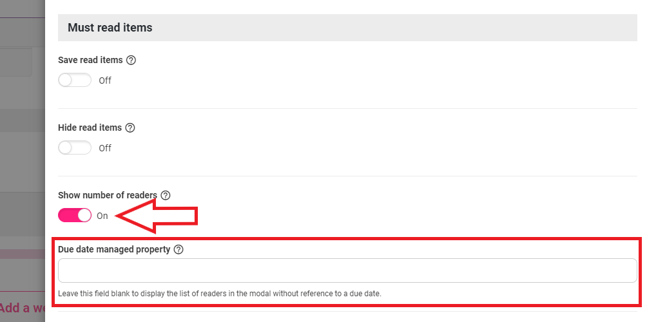Click the Off label beside Hide read items
The image size is (647, 322).
click(x=105, y=148)
